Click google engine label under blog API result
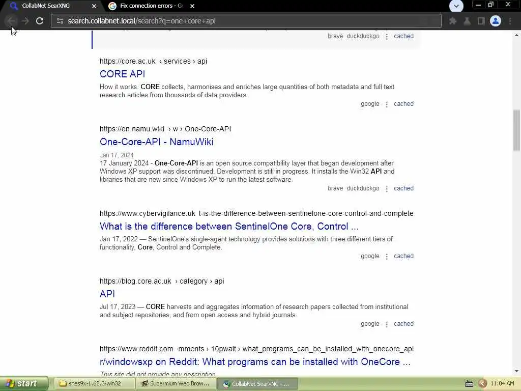 (370, 323)
